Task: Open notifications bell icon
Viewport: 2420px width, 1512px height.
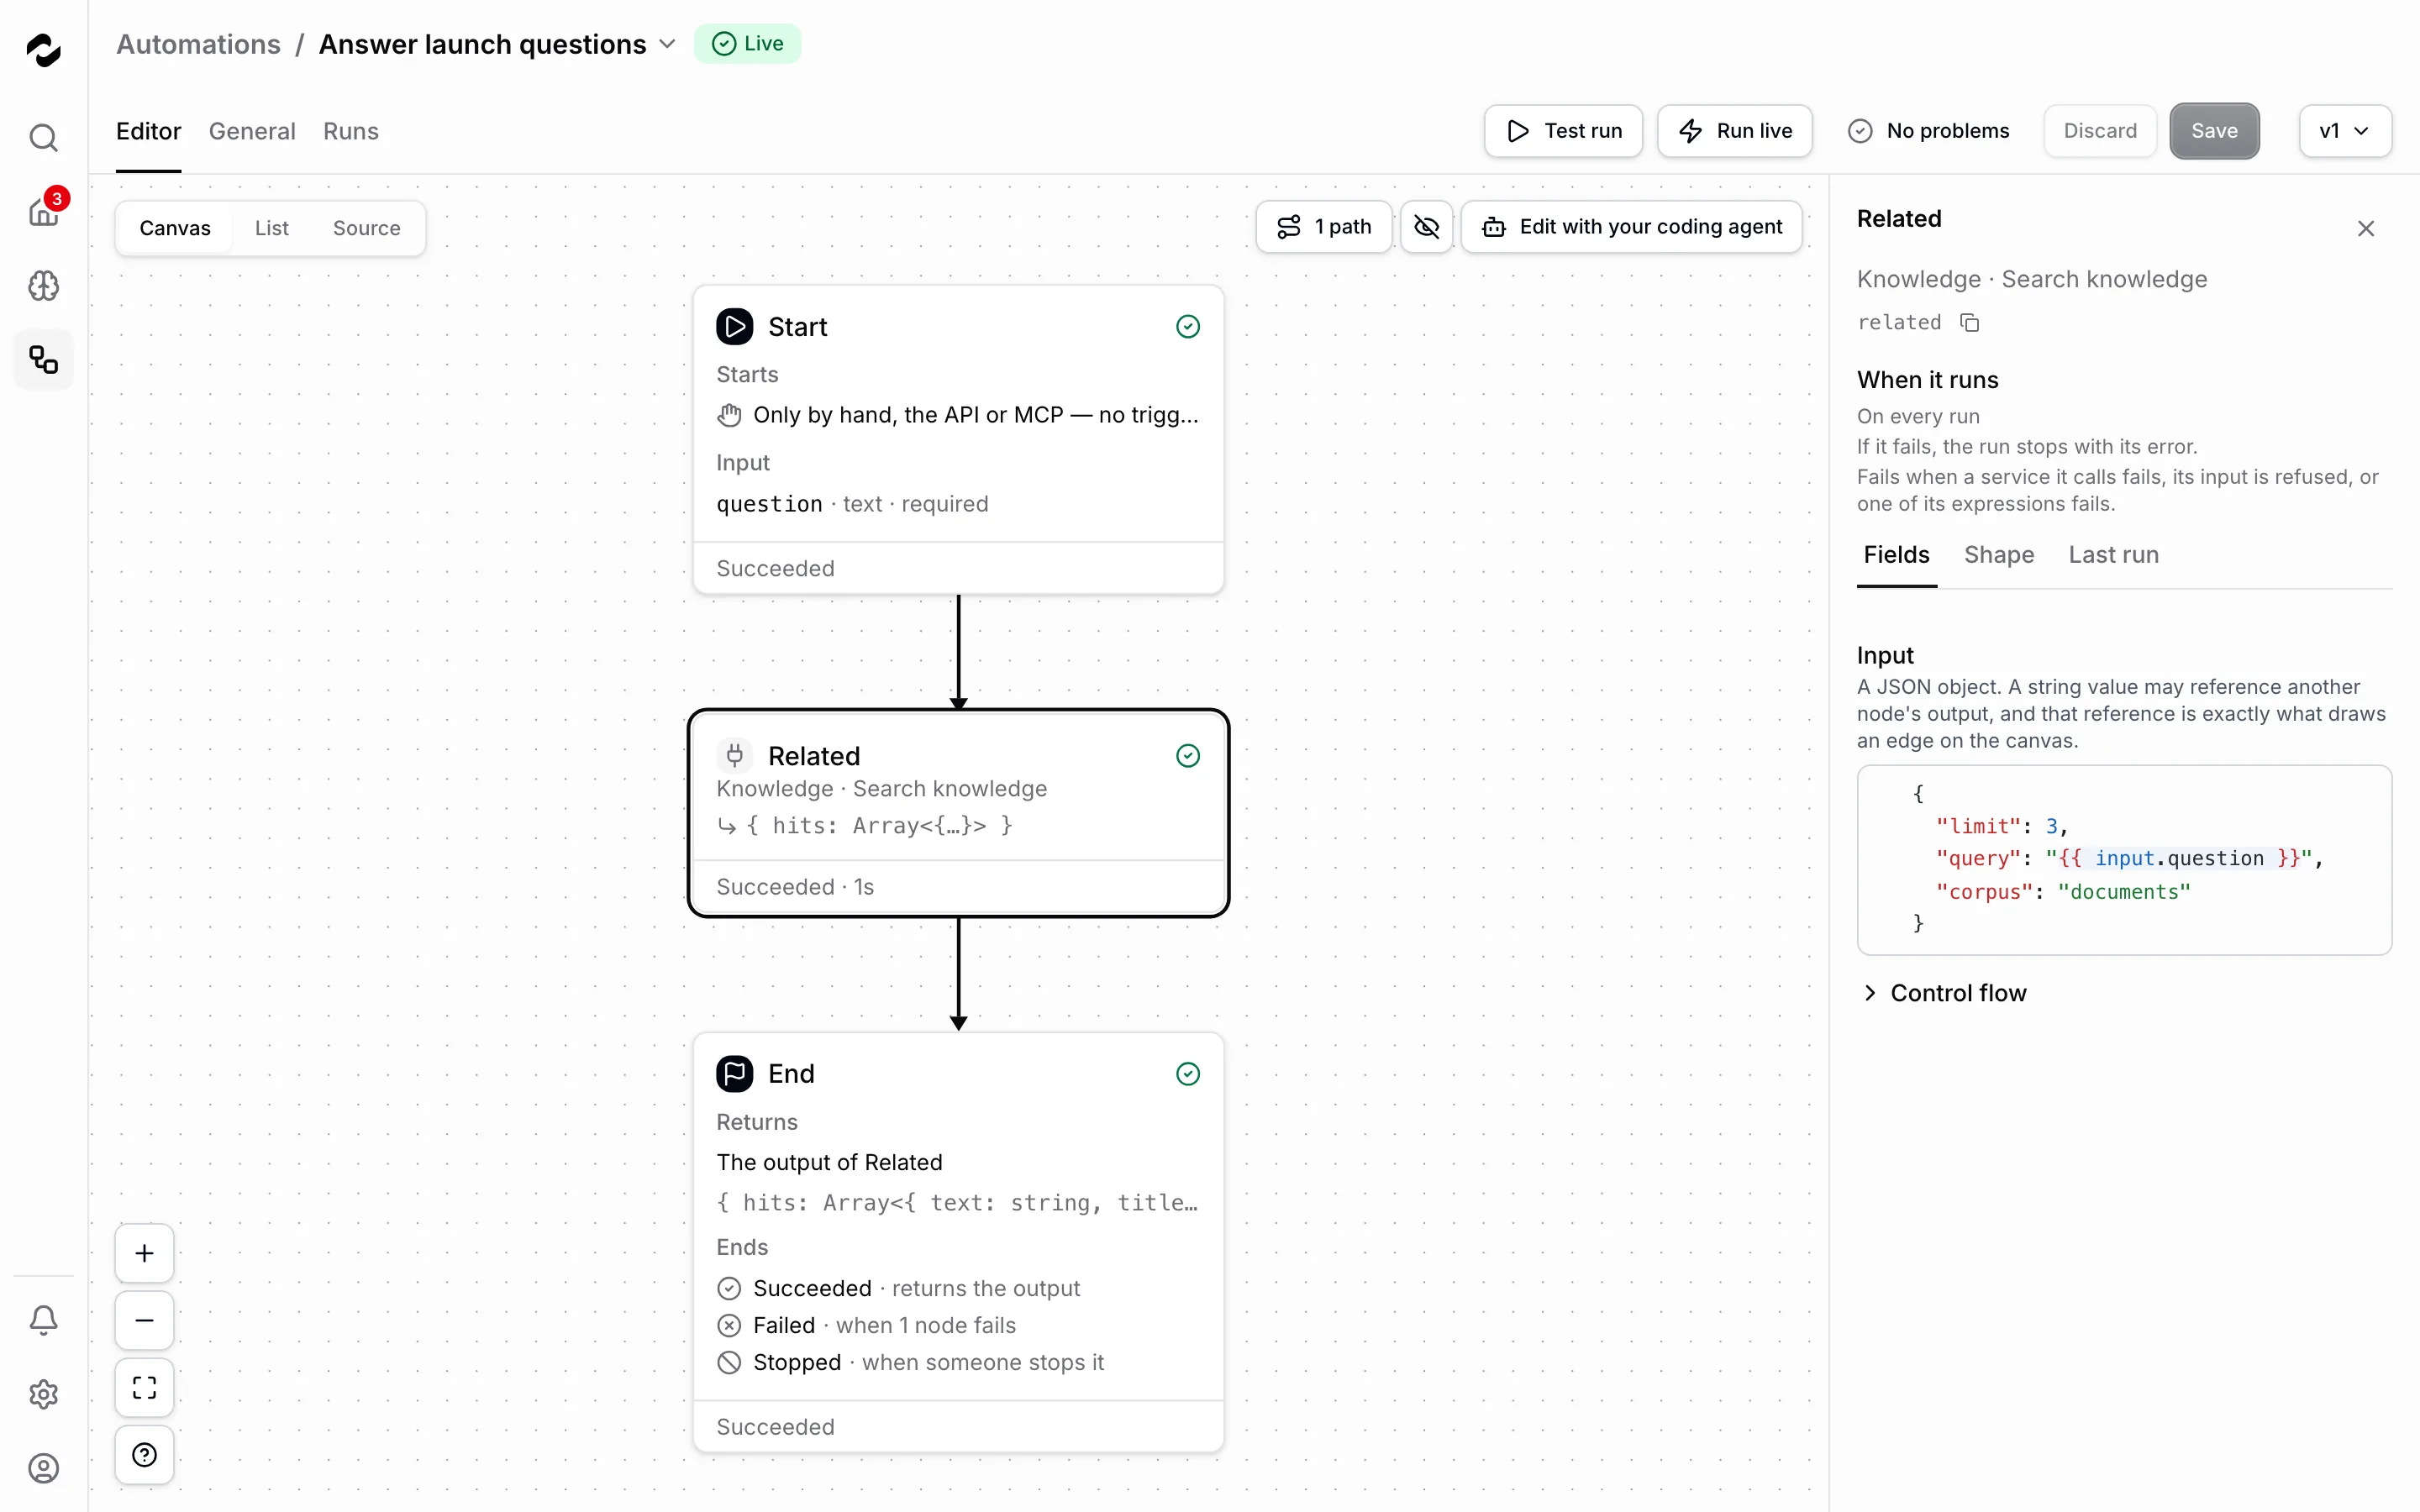Action: coord(43,1320)
